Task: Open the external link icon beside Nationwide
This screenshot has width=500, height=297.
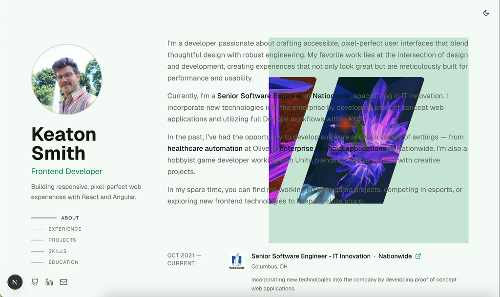Action: 417,256
